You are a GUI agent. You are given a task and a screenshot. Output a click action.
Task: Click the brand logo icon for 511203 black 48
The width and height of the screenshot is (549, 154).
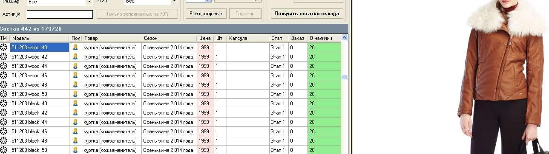pyautogui.click(x=4, y=141)
